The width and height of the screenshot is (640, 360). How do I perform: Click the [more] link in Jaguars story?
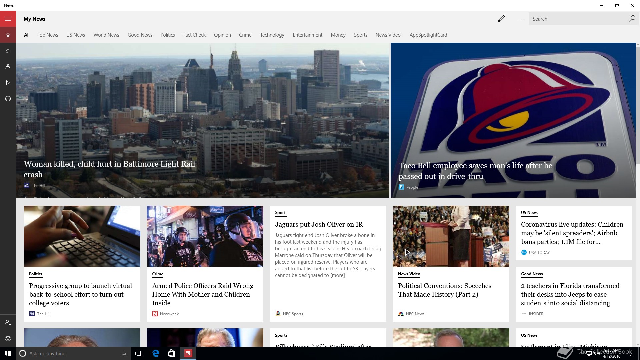[x=337, y=275]
